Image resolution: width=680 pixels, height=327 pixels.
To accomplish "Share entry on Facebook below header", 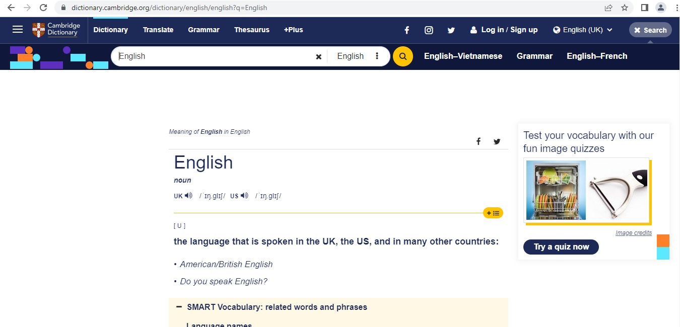I will (479, 141).
